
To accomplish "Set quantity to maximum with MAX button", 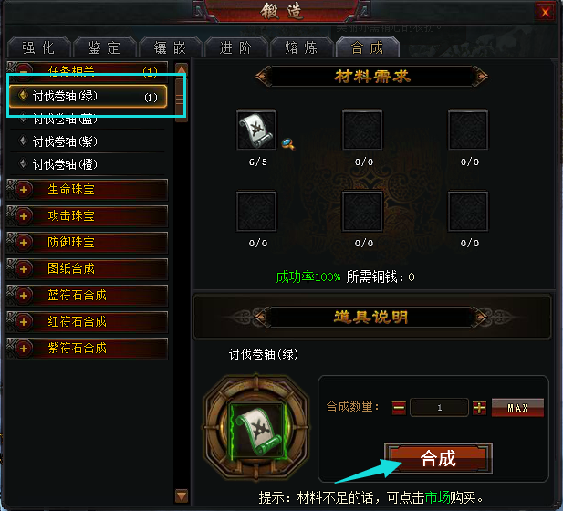I will [517, 408].
